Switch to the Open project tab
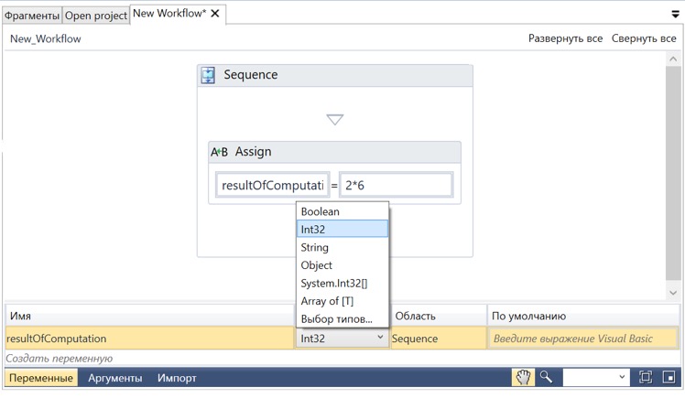This screenshot has width=685, height=398. [96, 16]
